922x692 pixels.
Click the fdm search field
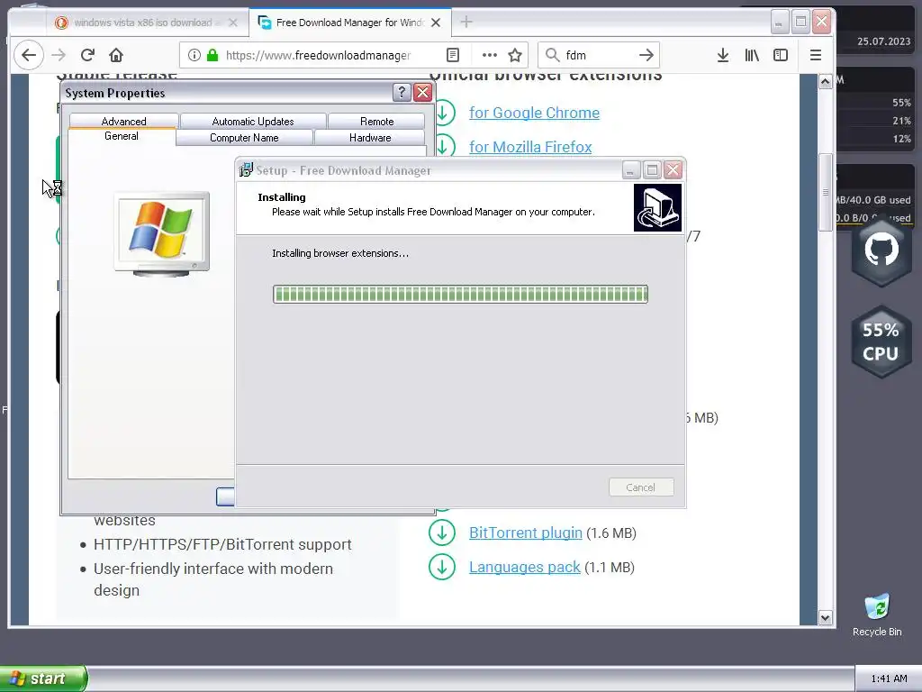pos(599,55)
